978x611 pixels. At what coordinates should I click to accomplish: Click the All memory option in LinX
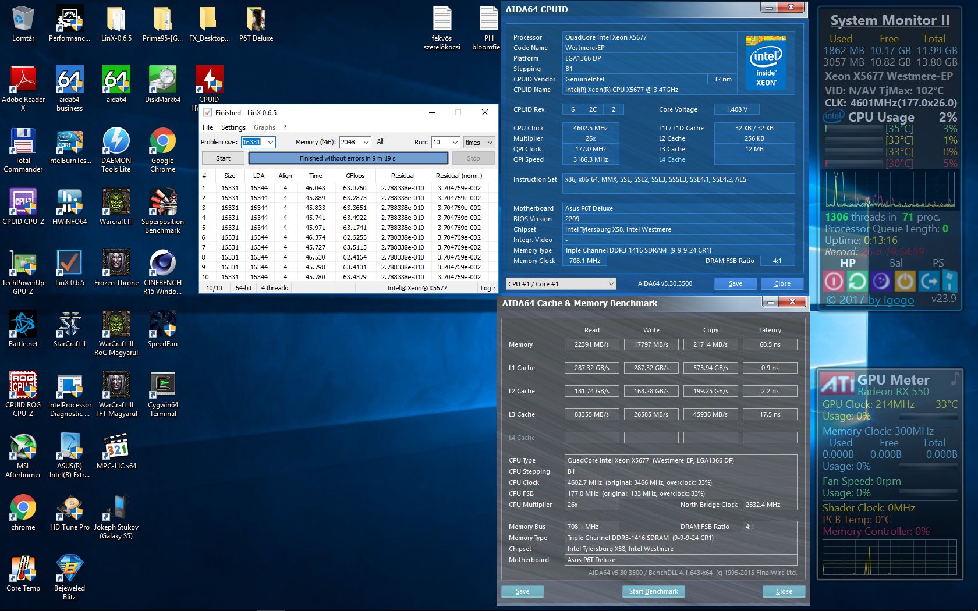(380, 141)
